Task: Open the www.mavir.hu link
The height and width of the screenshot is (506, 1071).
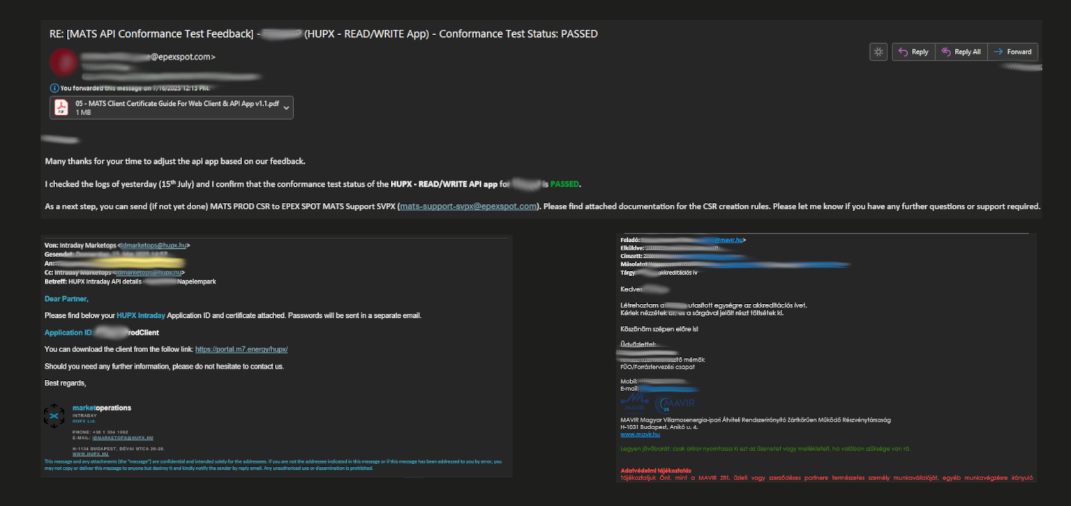Action: pyautogui.click(x=640, y=434)
